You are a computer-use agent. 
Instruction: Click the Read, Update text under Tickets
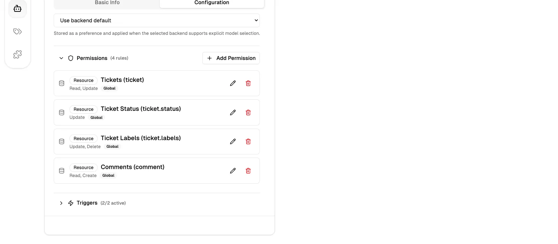click(83, 88)
